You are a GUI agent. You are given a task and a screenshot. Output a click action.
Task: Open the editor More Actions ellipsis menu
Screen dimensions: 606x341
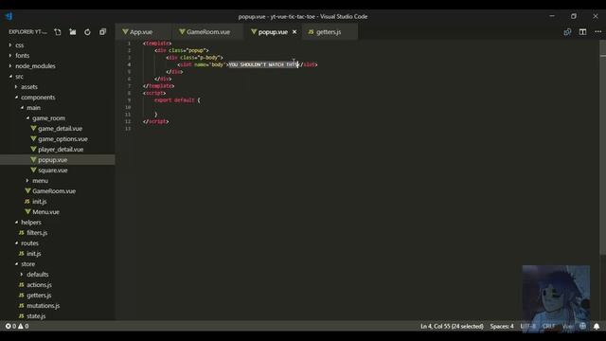597,32
